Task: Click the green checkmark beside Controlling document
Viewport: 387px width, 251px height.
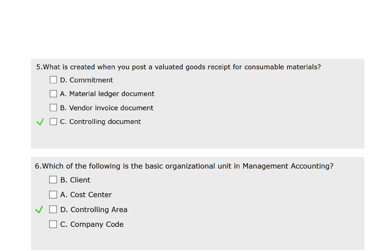Action: point(40,122)
